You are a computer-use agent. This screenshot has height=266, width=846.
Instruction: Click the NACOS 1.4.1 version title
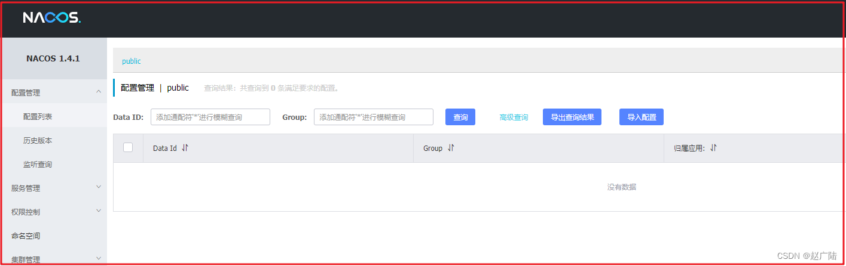point(53,58)
